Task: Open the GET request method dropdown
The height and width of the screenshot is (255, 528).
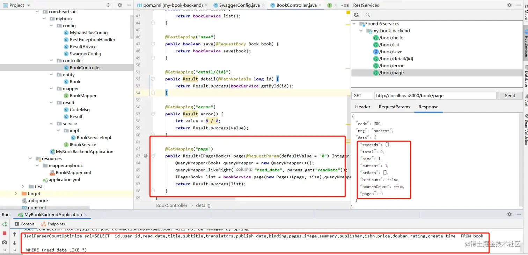Action: 362,95
